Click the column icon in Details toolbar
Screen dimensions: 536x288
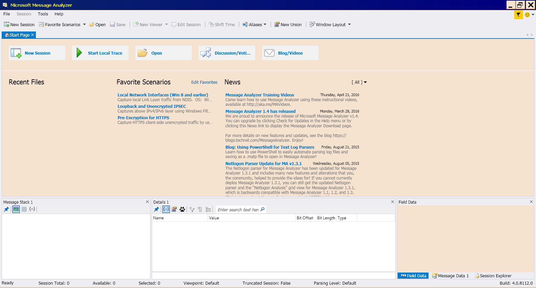pyautogui.click(x=200, y=209)
